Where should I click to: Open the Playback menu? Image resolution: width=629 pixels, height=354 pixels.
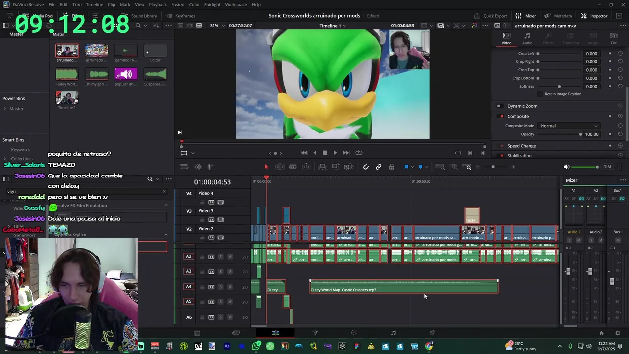coord(158,5)
